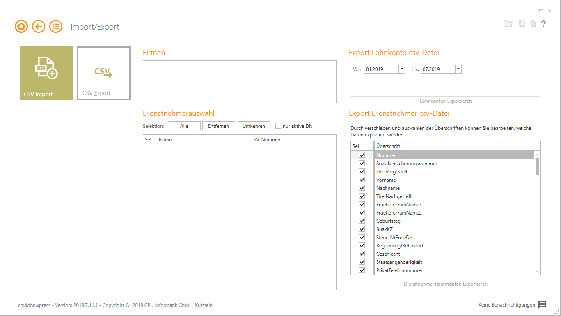Screen dimensions: 561x316
Task: Uncheck the TitelNachgestellt checkbox
Action: pos(362,196)
